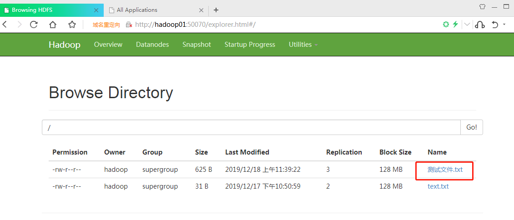Click the green spinning circle icon

coord(446,25)
